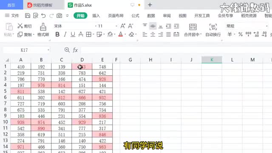Click the distributed alignment icon
The image size is (272, 153).
176,34
